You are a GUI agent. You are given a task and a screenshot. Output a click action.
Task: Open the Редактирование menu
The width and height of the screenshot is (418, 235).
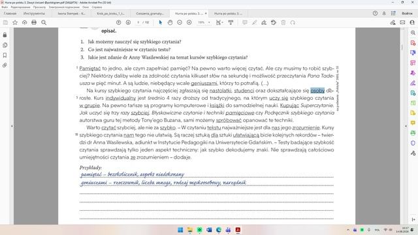coord(20,7)
